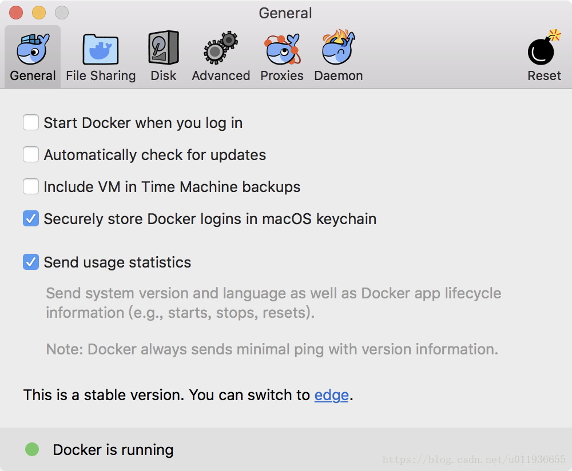This screenshot has height=471, width=572.
Task: Click the Reset bomb icon
Action: (x=544, y=47)
